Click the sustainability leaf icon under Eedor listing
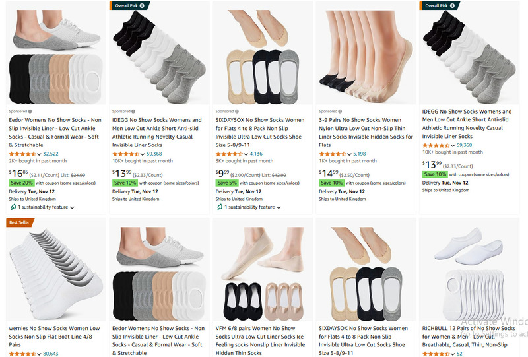Viewport: 528px width, 357px height. tap(13, 207)
